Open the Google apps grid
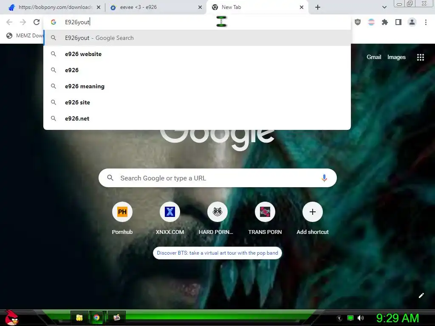 point(420,57)
